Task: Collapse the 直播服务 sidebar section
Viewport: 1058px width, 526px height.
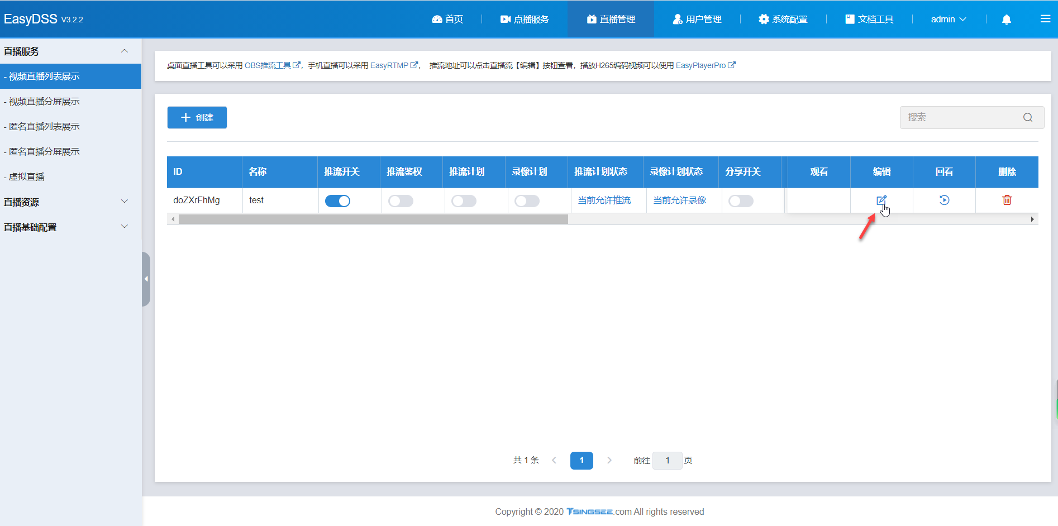Action: [x=124, y=50]
